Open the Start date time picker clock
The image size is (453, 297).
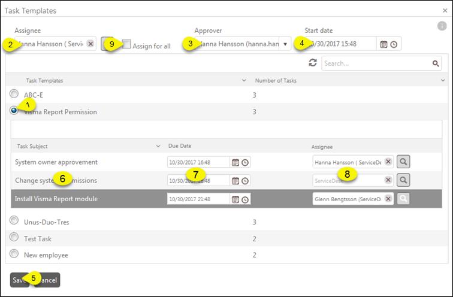[394, 44]
